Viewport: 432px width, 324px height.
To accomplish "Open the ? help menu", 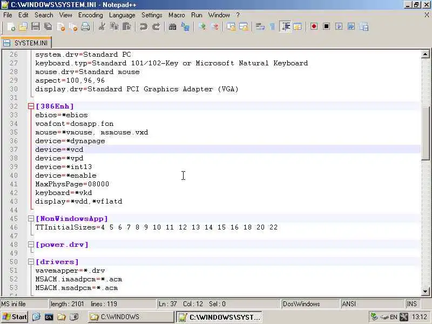I will [x=238, y=15].
